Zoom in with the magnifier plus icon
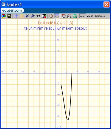This screenshot has width=111, height=129. pyautogui.click(x=27, y=16)
